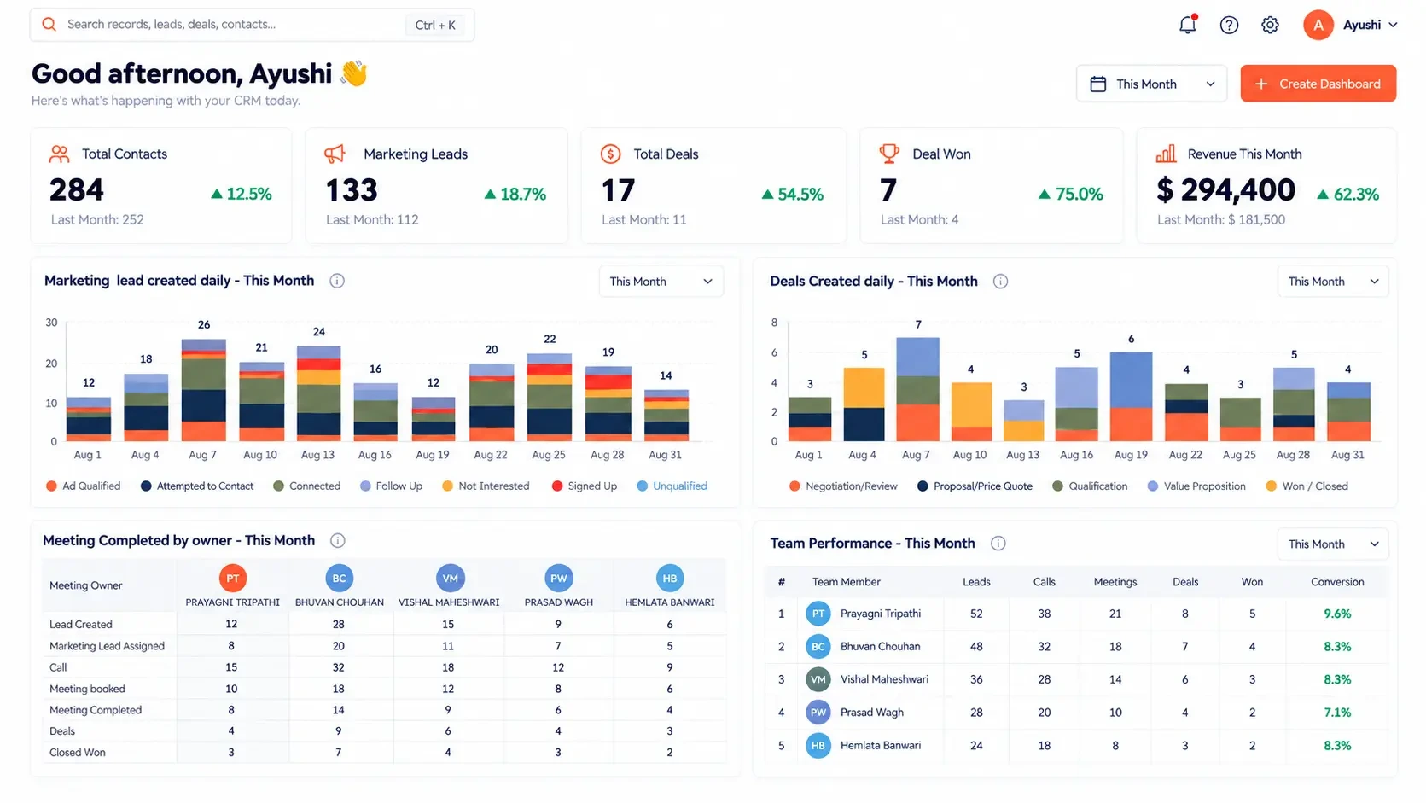Click info icon beside Marketing lead created daily
The height and width of the screenshot is (803, 1426).
[337, 281]
